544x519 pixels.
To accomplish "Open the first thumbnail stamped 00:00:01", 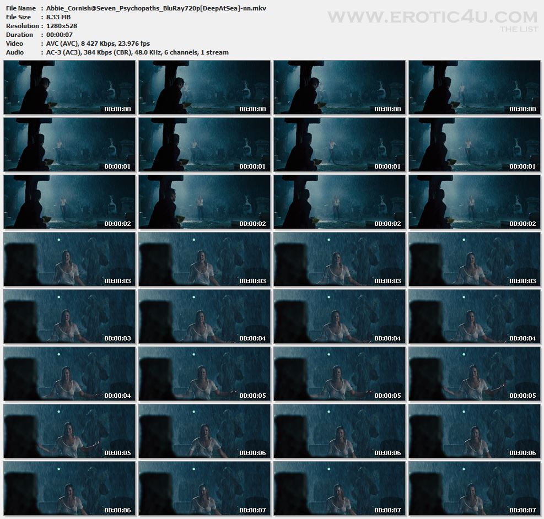I will coord(69,144).
